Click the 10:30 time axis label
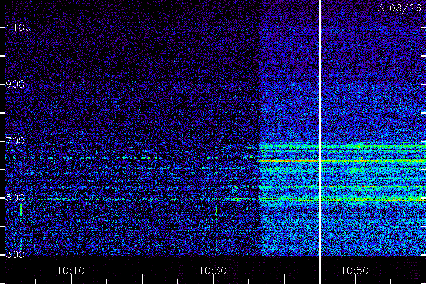The width and height of the screenshot is (426, 284). tap(213, 270)
